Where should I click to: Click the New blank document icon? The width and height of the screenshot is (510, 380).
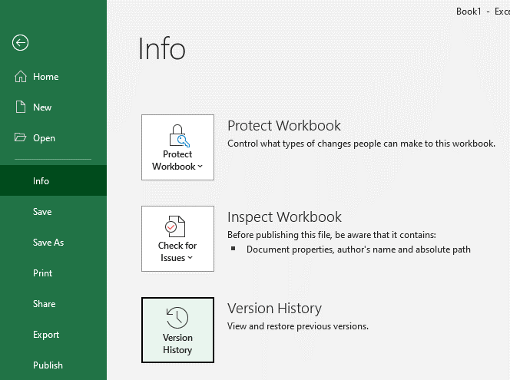pos(21,107)
